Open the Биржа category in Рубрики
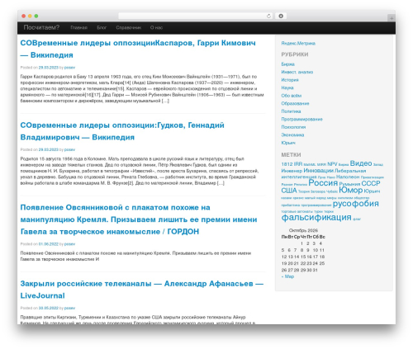This screenshot has width=413, height=349. (287, 64)
